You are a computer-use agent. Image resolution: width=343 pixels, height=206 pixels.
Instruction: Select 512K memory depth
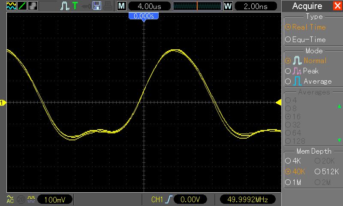327,172
